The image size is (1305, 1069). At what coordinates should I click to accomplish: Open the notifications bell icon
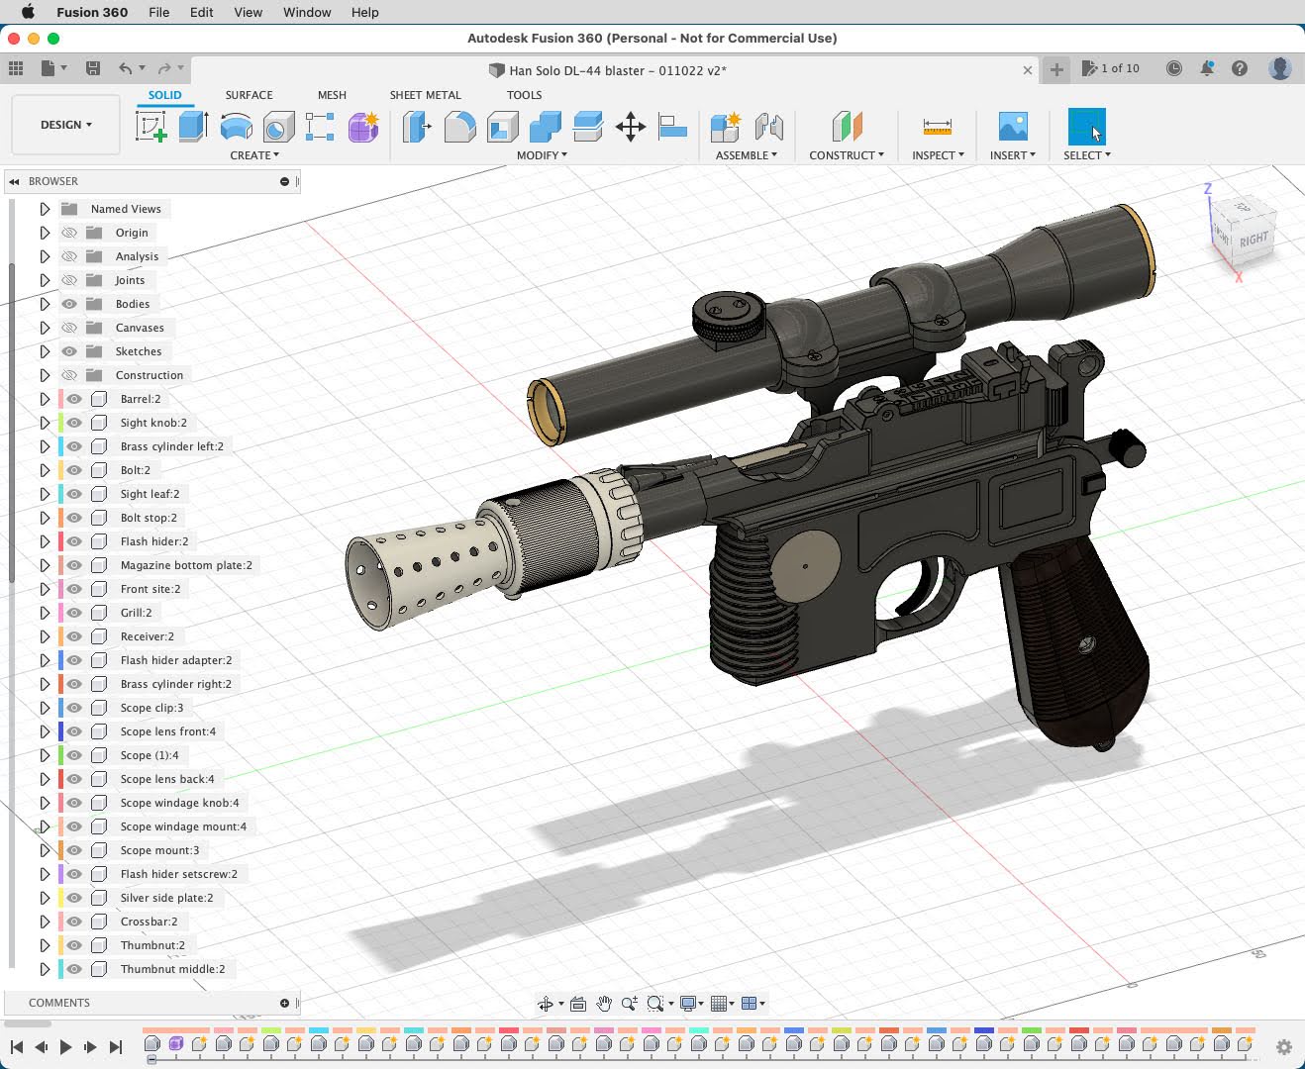tap(1207, 68)
